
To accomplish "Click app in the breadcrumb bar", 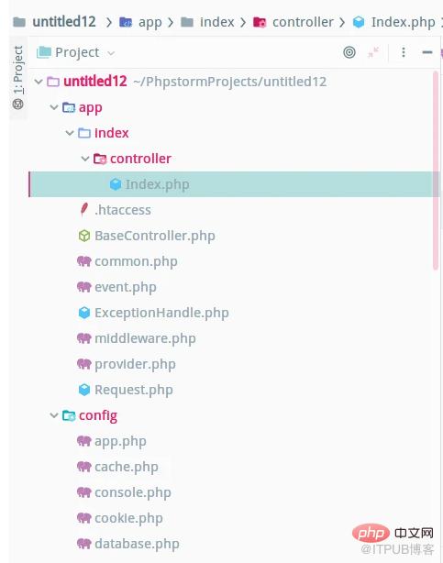I will click(150, 22).
